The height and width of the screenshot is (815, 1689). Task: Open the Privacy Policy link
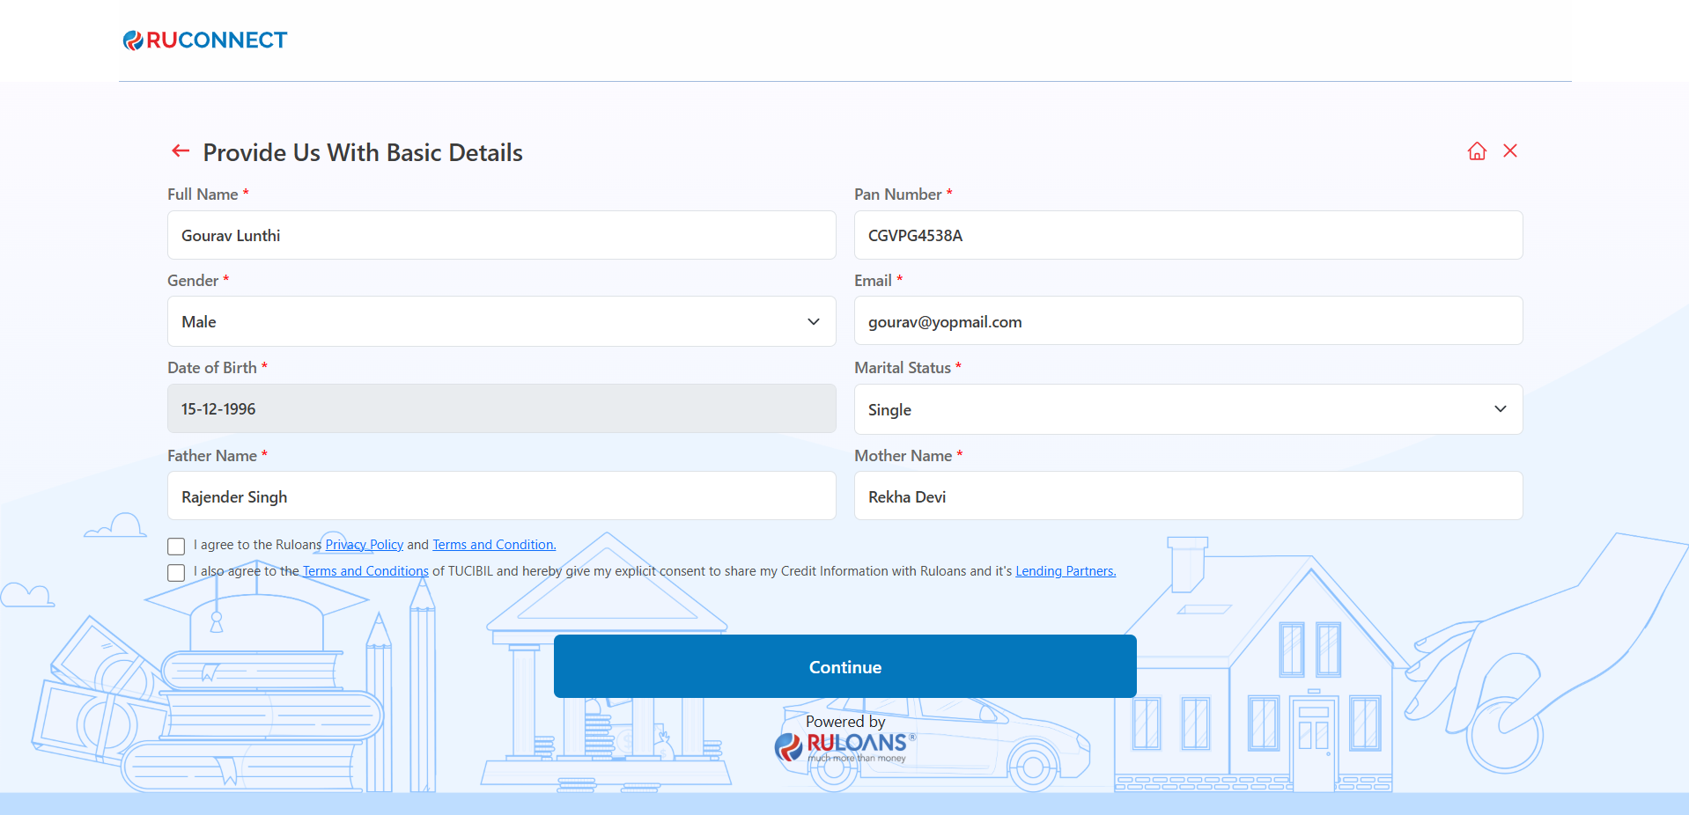[x=364, y=545]
